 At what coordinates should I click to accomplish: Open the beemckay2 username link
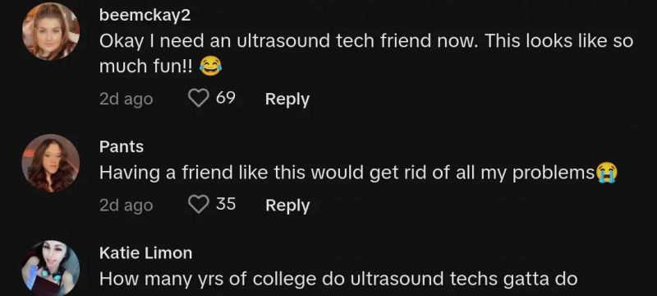pos(145,16)
